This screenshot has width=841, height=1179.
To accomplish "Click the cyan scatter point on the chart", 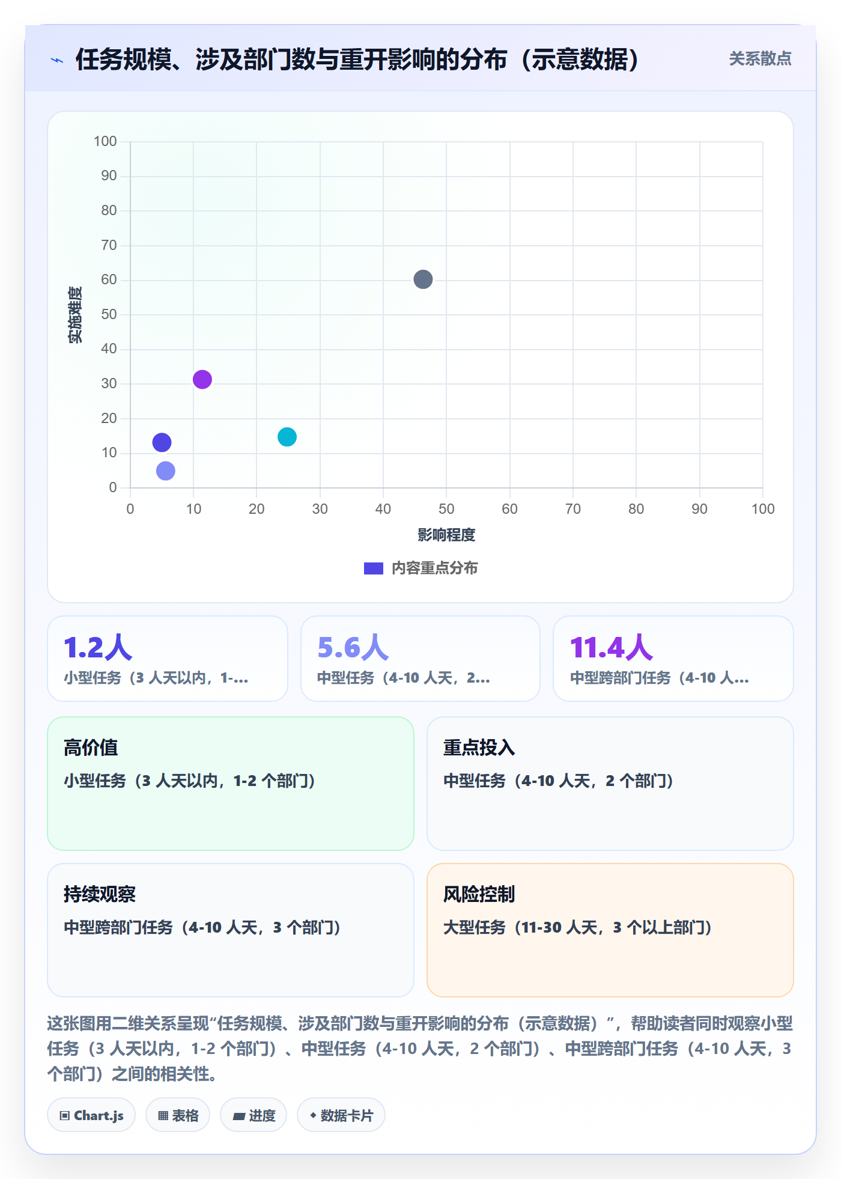I will (x=287, y=437).
